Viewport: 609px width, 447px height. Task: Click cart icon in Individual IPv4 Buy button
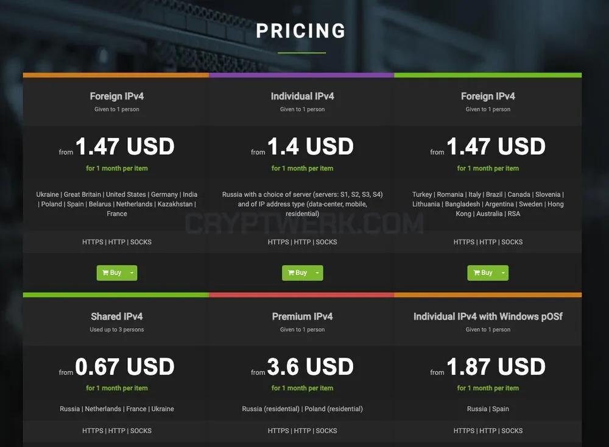pos(291,273)
